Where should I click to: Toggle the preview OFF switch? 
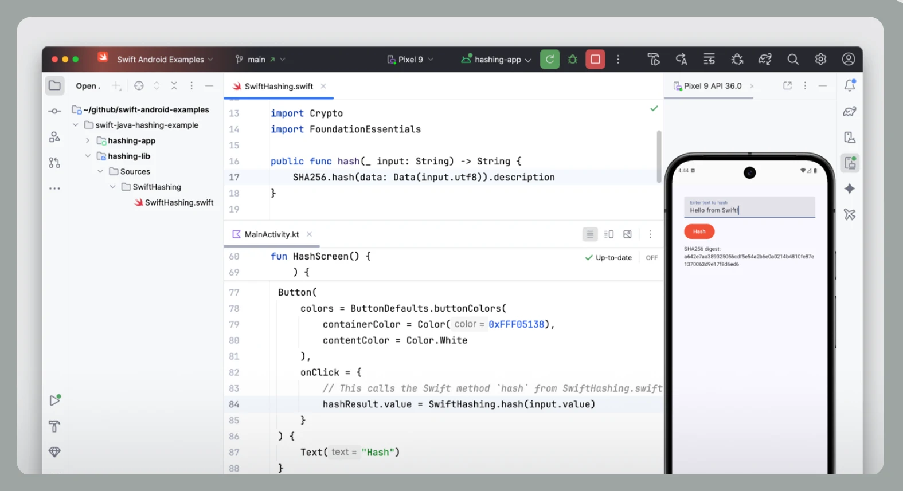click(x=651, y=258)
